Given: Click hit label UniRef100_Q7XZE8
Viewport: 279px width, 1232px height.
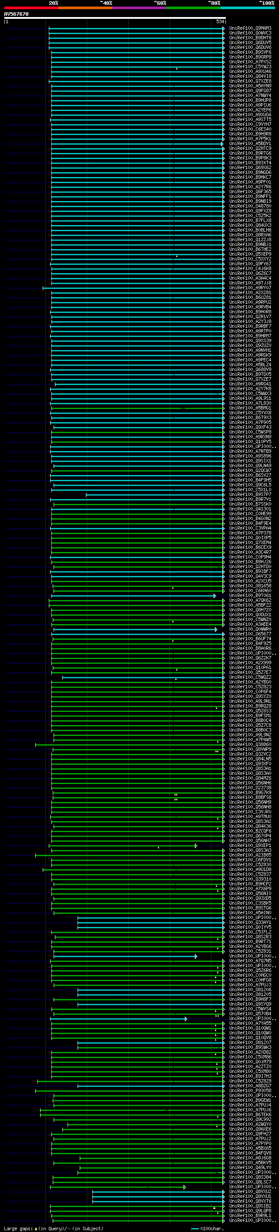Looking at the screenshot, I should pos(250,81).
